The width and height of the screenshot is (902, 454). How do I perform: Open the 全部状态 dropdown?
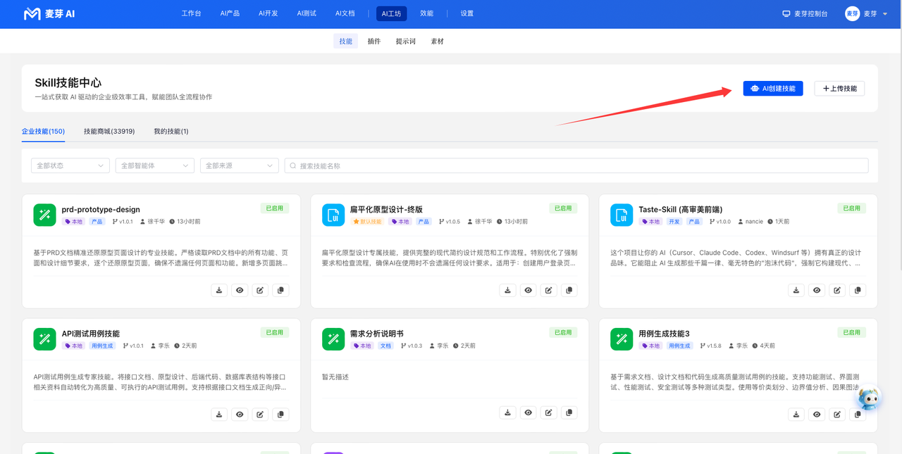70,165
